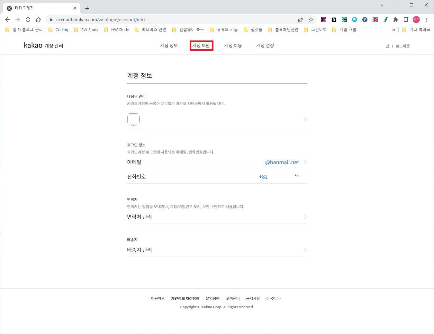Toggle the browser side panel icon
The height and width of the screenshot is (334, 434).
(x=406, y=20)
